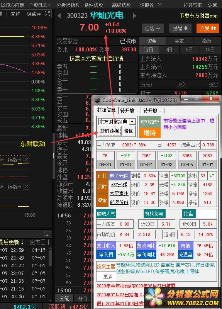222x309 pixels.
Task: Open 仅需20元查看十档行情 link
Action: (96, 58)
